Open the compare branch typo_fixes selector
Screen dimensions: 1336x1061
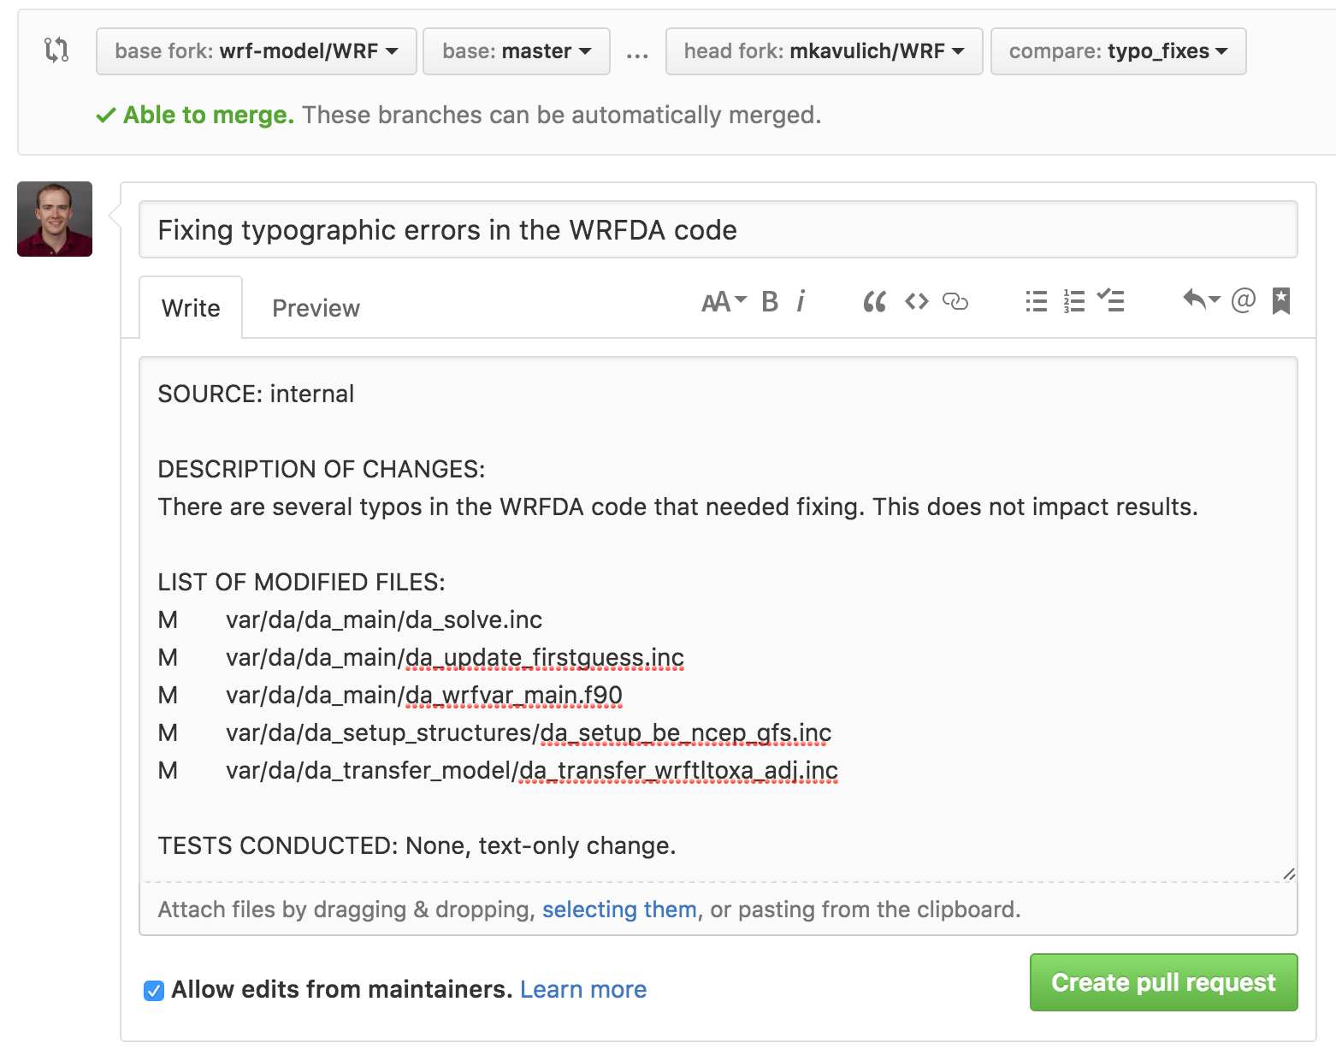pyautogui.click(x=1117, y=51)
